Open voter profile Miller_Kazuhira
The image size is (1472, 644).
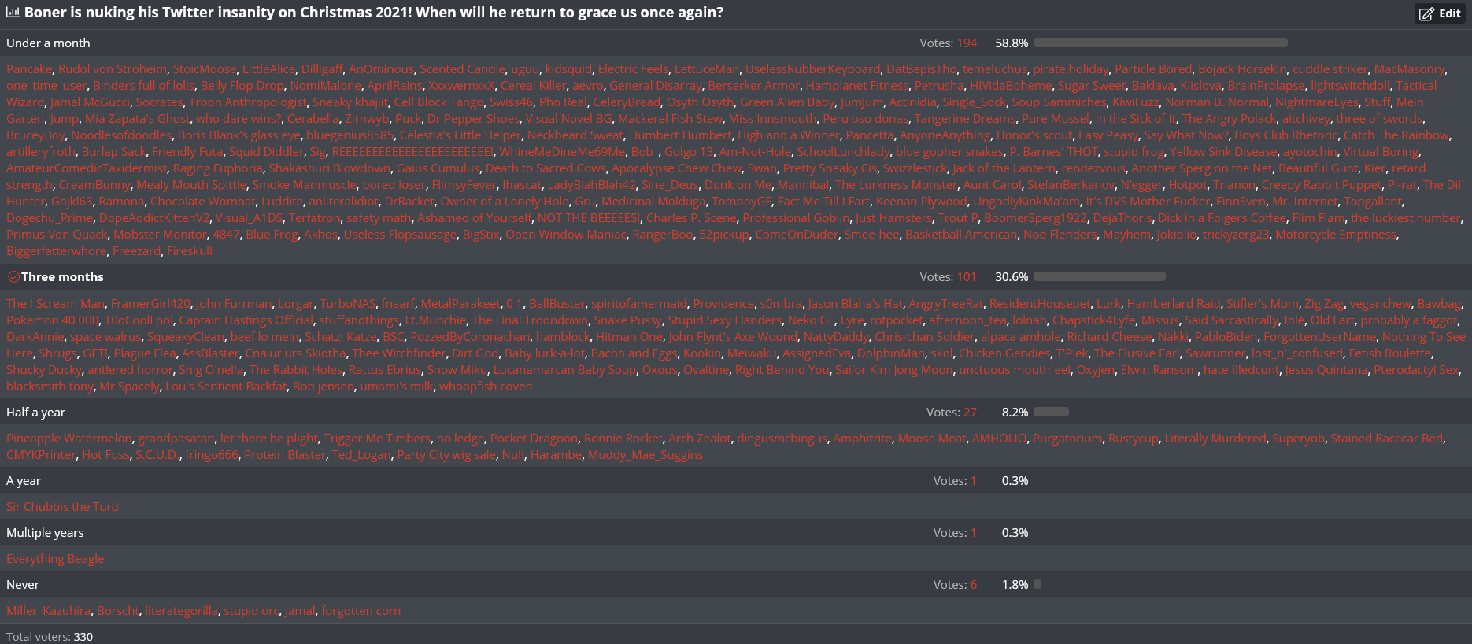click(49, 611)
